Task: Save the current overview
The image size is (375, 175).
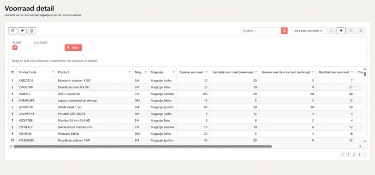Action: pos(351,31)
